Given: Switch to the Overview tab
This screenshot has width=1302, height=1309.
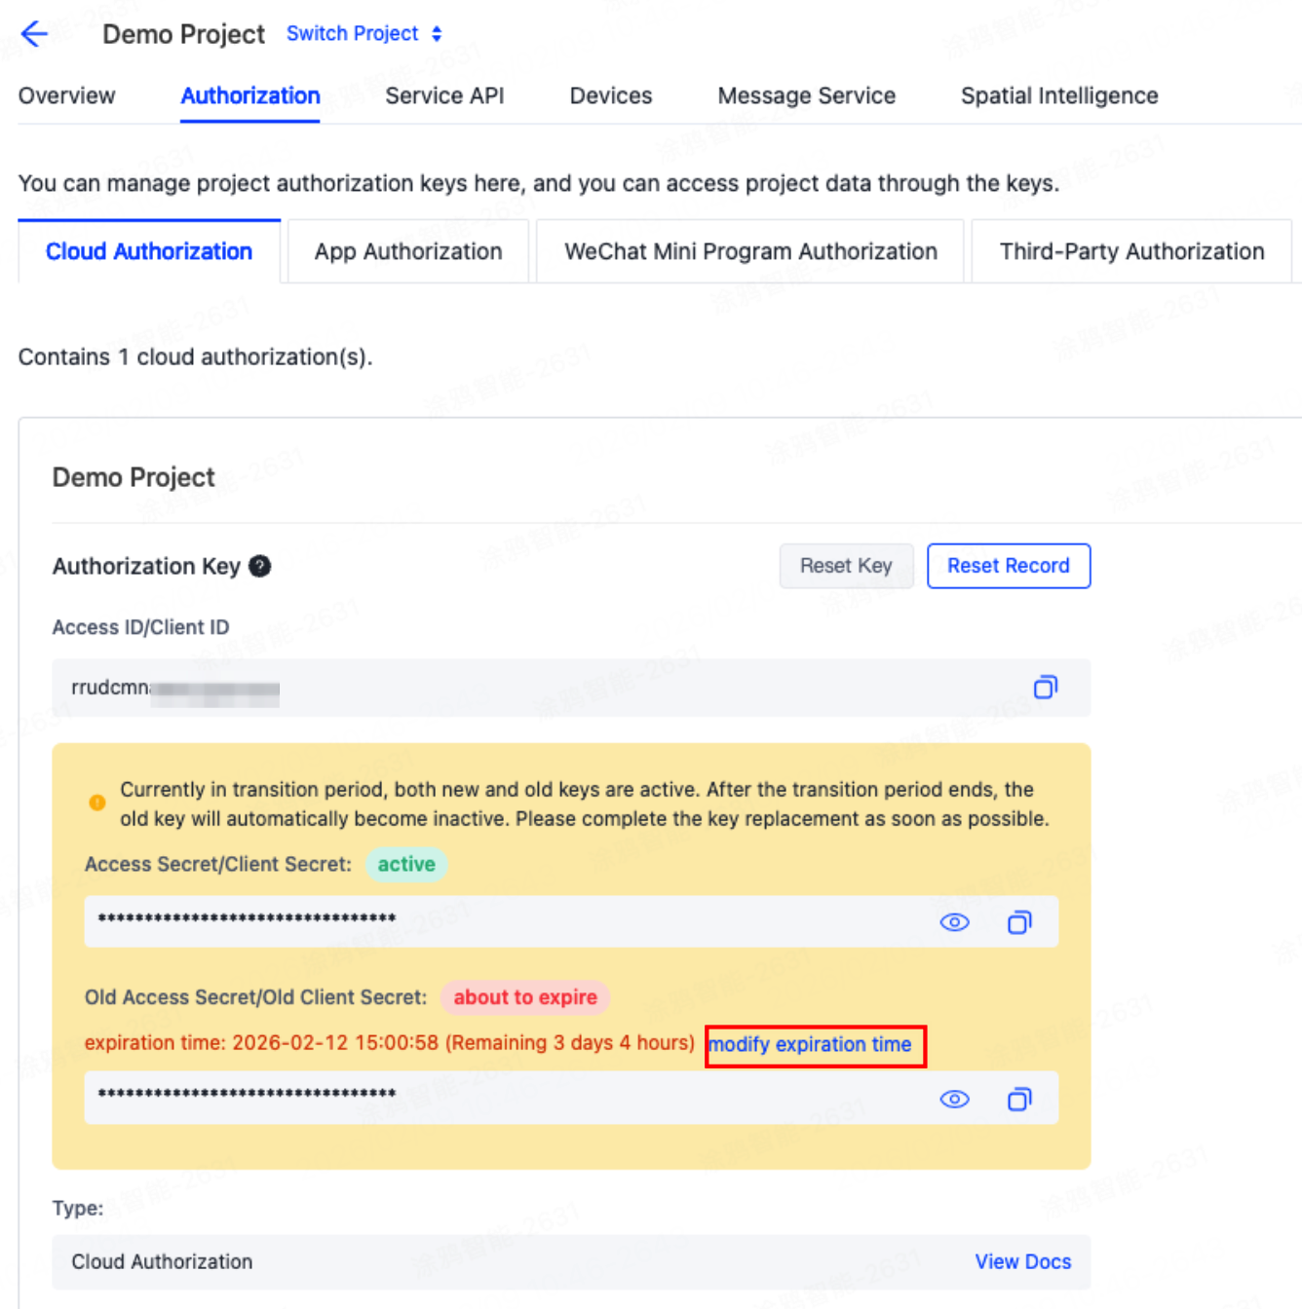Looking at the screenshot, I should point(66,95).
